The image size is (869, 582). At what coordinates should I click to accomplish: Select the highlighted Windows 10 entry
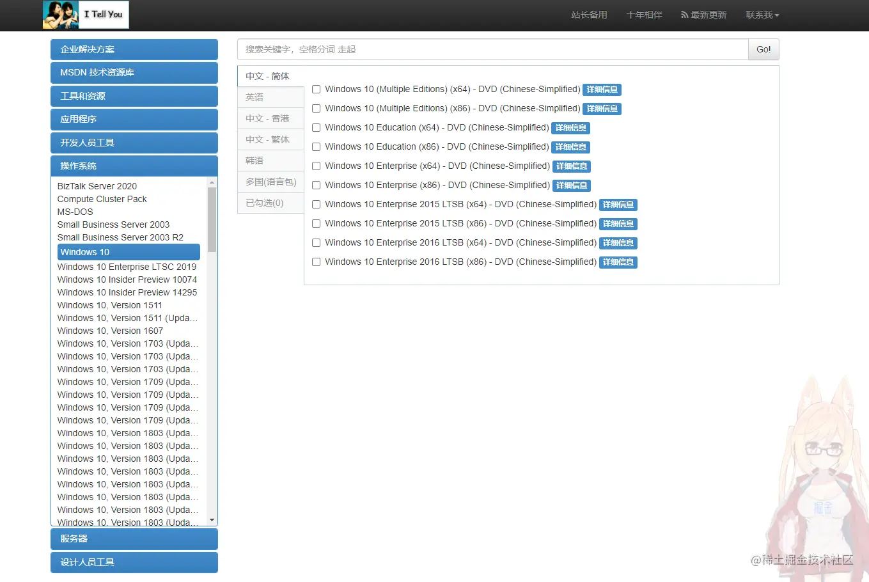tap(129, 252)
